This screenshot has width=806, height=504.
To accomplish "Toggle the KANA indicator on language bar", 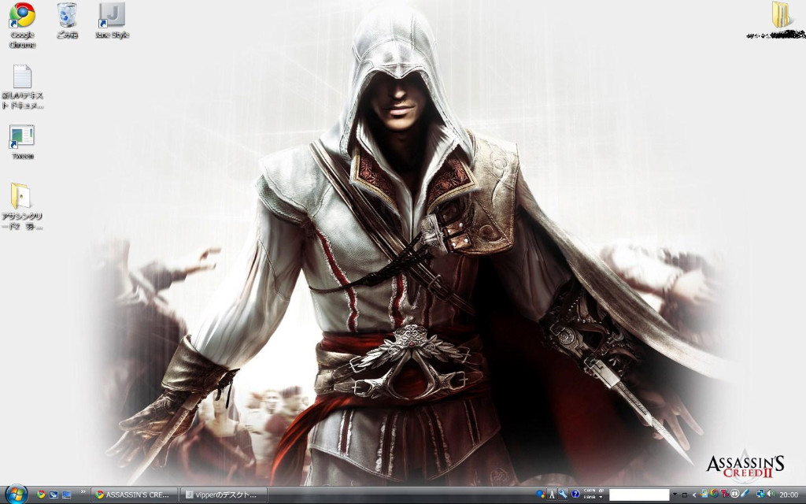I will click(590, 497).
